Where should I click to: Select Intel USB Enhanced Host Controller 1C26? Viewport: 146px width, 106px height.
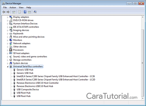(x=56, y=76)
